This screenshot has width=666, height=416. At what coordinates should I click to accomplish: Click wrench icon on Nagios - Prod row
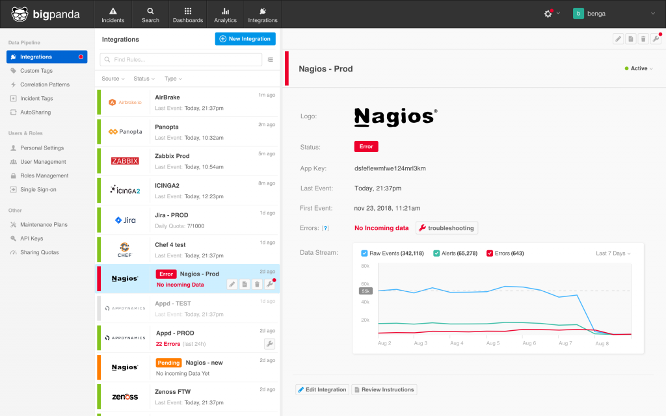[270, 285]
